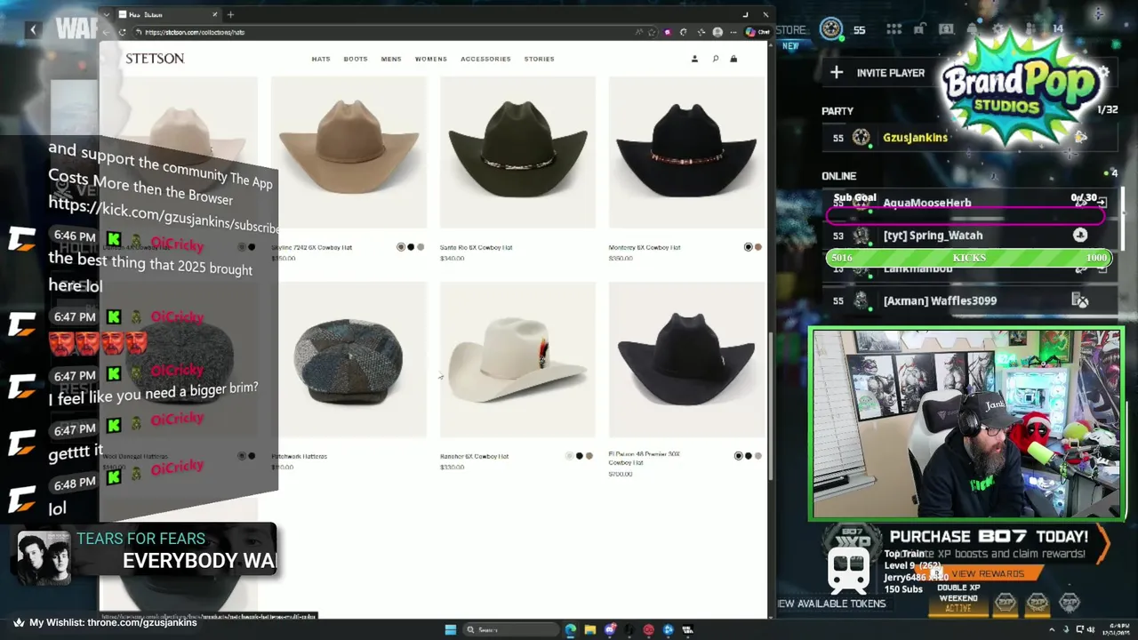This screenshot has width=1138, height=640.
Task: Click the tan Skyline cowboy hat image
Action: (349, 152)
